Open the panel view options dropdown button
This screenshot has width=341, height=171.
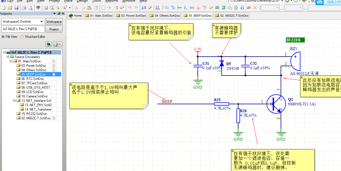(58, 44)
